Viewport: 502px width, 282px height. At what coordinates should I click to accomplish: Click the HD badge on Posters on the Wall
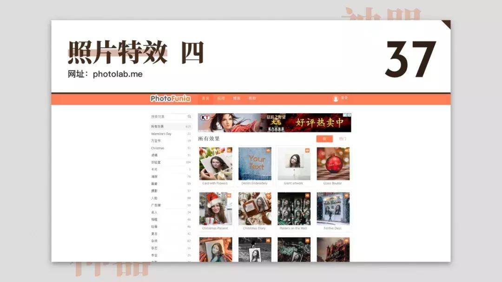click(x=307, y=195)
